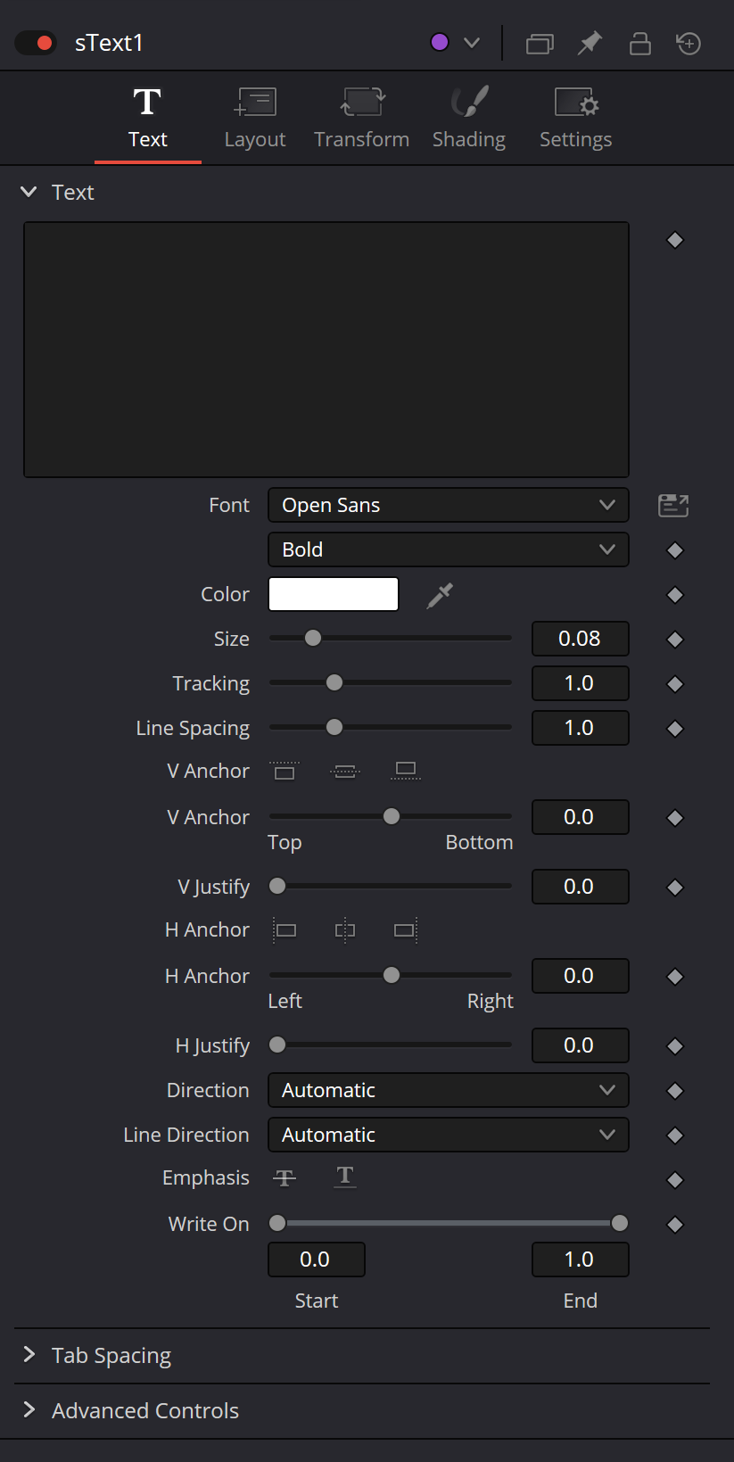The width and height of the screenshot is (734, 1462).
Task: Set H Anchor to center
Action: 345,930
